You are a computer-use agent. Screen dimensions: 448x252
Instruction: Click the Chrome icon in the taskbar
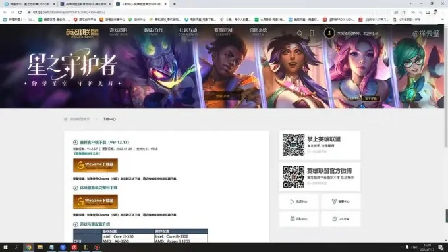click(28, 247)
